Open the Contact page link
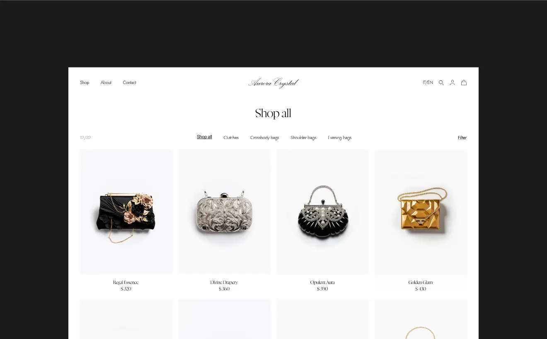 pyautogui.click(x=129, y=82)
